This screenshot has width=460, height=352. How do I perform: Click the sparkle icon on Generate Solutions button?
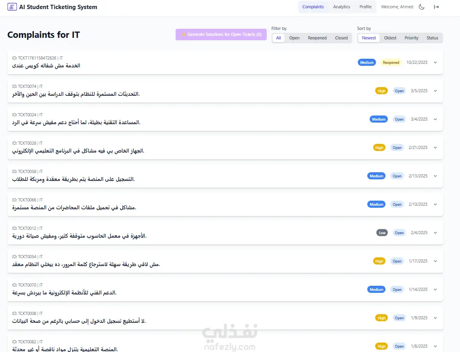pos(183,34)
